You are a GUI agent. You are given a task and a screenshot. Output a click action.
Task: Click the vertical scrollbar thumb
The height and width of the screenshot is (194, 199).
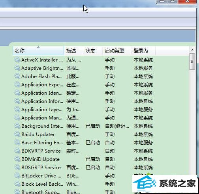tap(192, 62)
